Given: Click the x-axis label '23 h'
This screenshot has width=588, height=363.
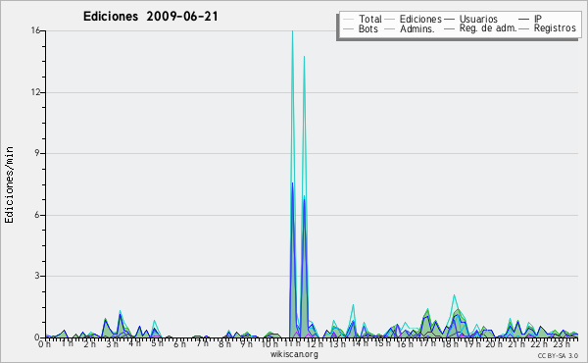Looking at the screenshot, I should tap(563, 343).
